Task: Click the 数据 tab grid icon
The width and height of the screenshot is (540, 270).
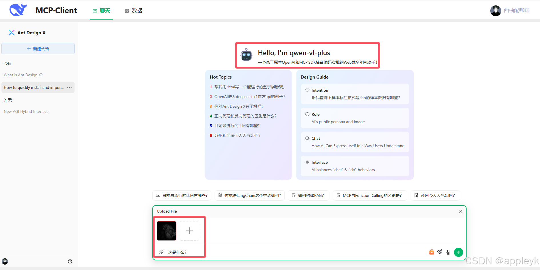Action: (x=127, y=11)
